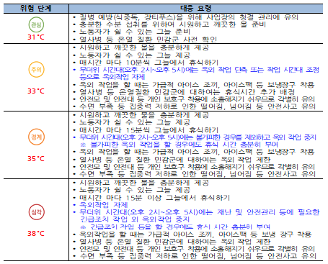Click the 31°C temperature value
The height and width of the screenshot is (264, 328).
pyautogui.click(x=36, y=37)
